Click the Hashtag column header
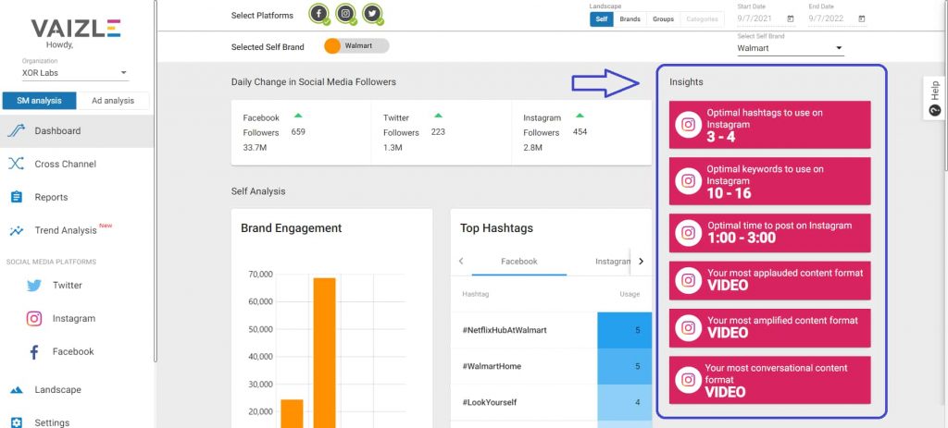948x428 pixels. [476, 294]
